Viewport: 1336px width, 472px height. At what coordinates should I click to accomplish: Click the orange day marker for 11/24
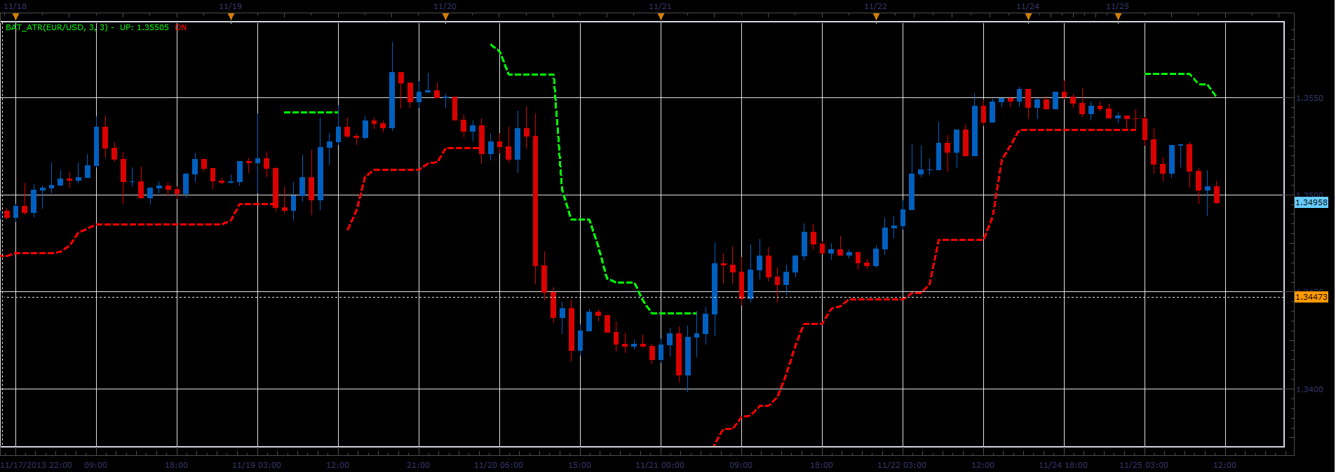1028,17
